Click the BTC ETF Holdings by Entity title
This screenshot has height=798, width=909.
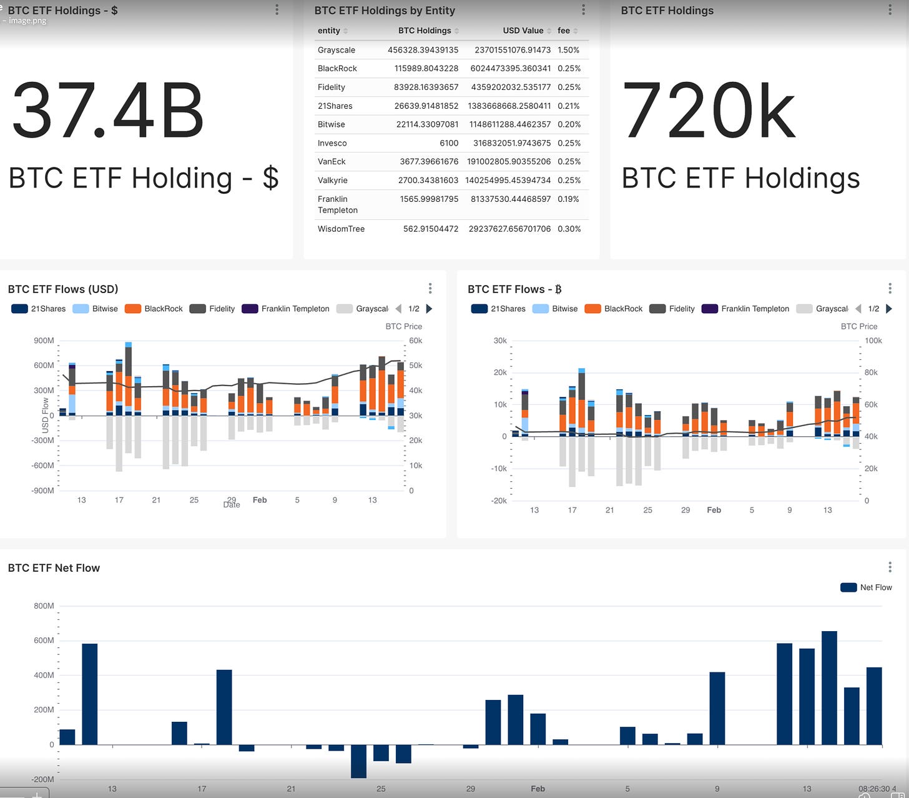pos(385,11)
